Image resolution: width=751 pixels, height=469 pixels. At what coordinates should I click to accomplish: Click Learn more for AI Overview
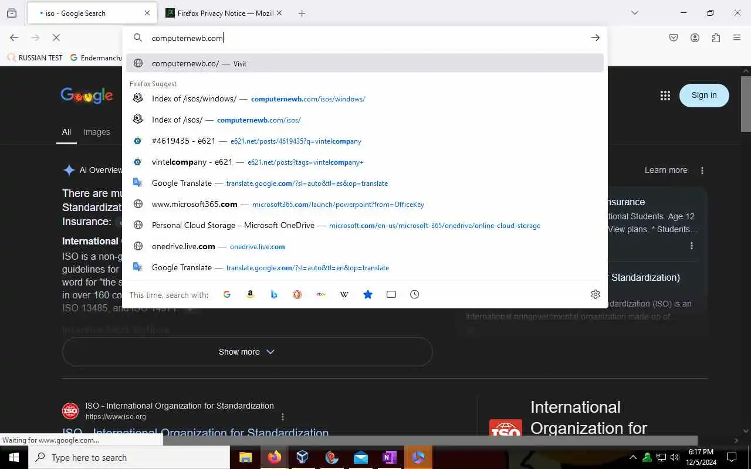[x=666, y=170]
